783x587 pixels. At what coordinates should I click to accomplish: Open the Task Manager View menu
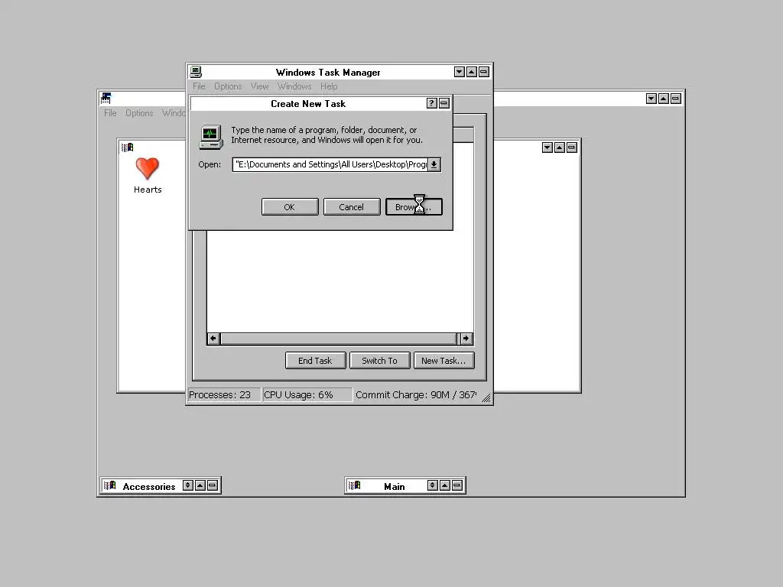click(259, 86)
